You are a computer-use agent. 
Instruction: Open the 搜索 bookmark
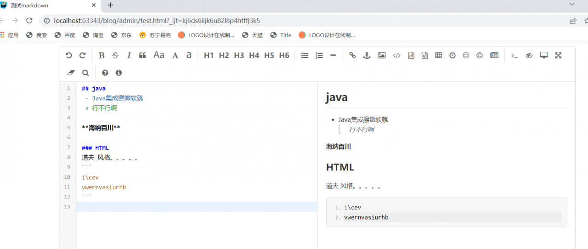[x=37, y=35]
